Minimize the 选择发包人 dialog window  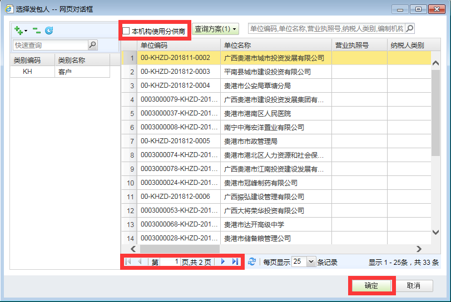tap(400, 9)
